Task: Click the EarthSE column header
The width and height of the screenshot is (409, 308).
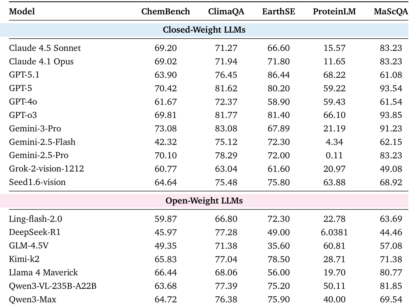Action: pyautogui.click(x=278, y=12)
